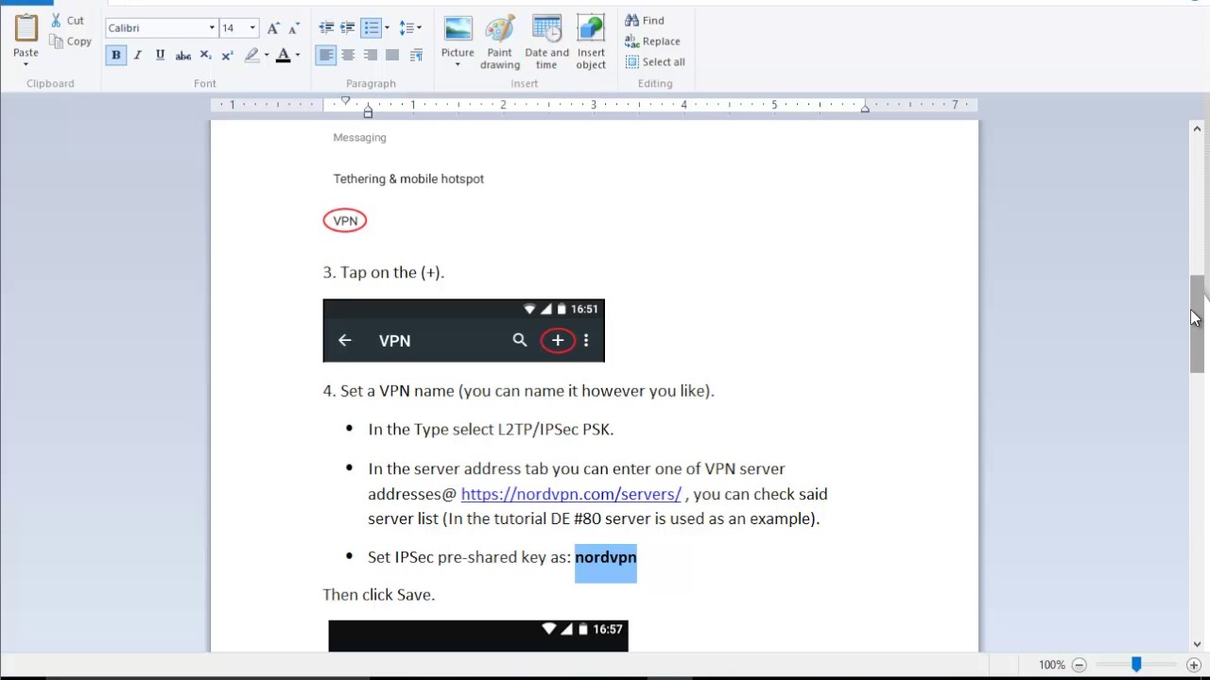Click the first line indent ruler marker
Image resolution: width=1210 pixels, height=680 pixels.
[345, 100]
